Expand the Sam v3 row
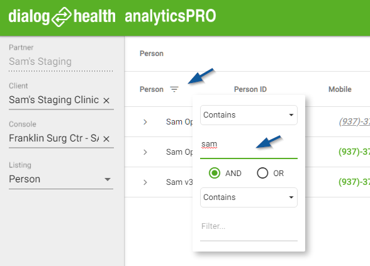The image size is (370, 266). [x=145, y=182]
